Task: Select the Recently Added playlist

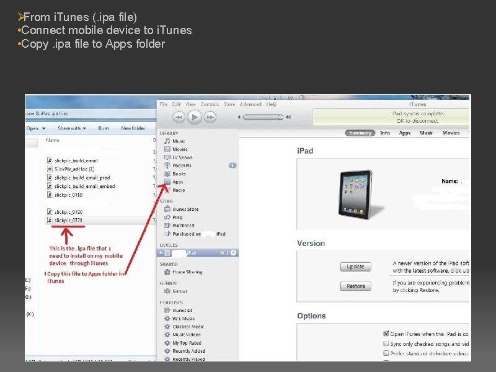Action: point(189,351)
